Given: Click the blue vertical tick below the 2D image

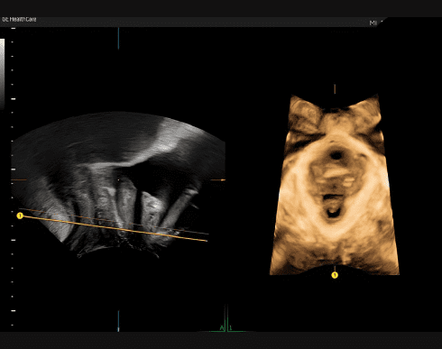Looking at the screenshot, I should point(118,321).
